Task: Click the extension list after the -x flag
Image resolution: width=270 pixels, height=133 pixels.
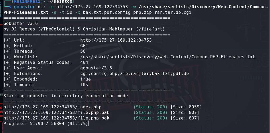Action: point(141,12)
